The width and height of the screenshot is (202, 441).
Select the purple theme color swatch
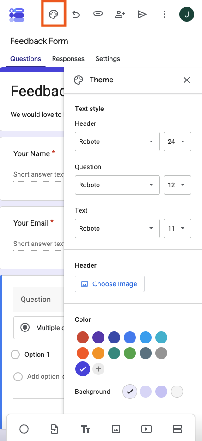click(98, 337)
